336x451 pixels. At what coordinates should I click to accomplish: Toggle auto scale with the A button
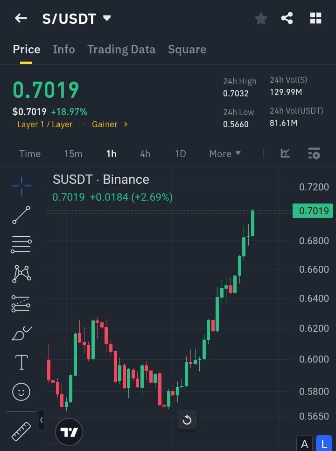tap(305, 444)
